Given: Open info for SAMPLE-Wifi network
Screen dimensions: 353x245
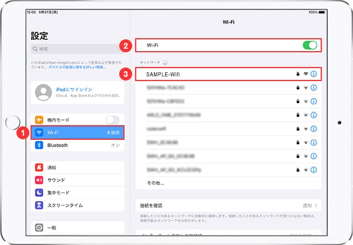Looking at the screenshot, I should click(x=314, y=74).
